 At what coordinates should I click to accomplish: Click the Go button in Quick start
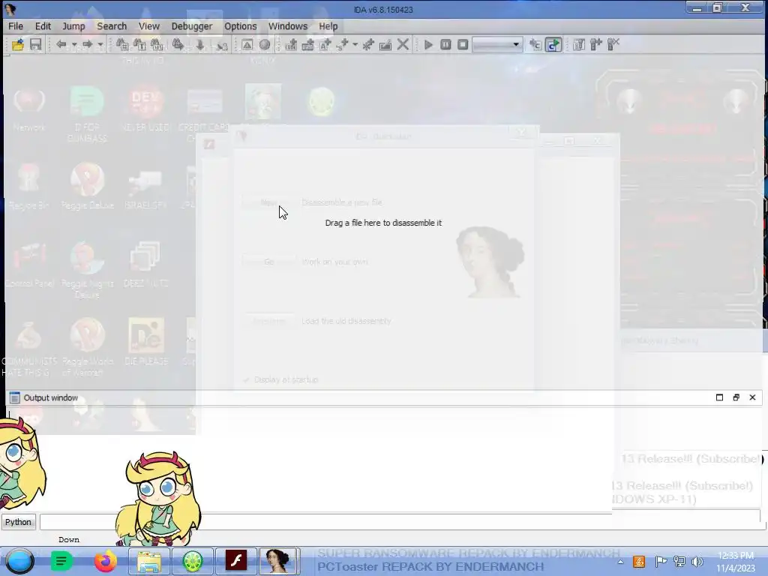click(269, 262)
